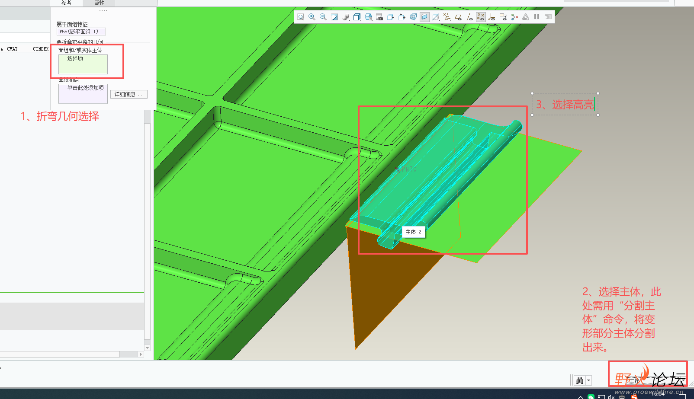694x399 pixels.
Task: Switch to the 参考 tab
Action: 66,3
